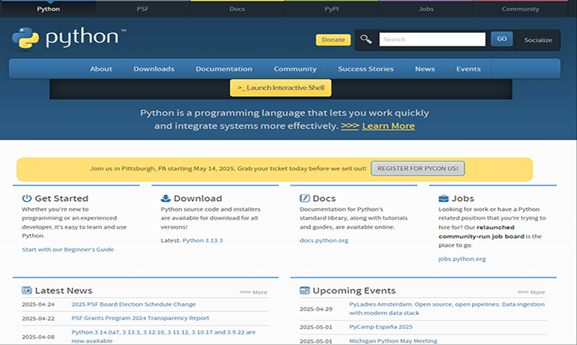
Task: Click the Get Started power icon
Action: tap(27, 199)
